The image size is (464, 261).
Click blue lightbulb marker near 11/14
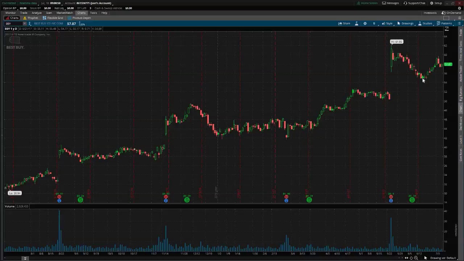coord(166,200)
